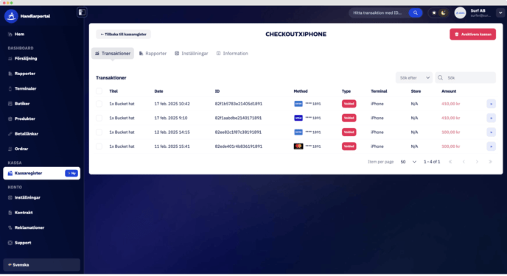This screenshot has width=507, height=276.
Task: Sort by the Amount column header
Action: point(449,91)
